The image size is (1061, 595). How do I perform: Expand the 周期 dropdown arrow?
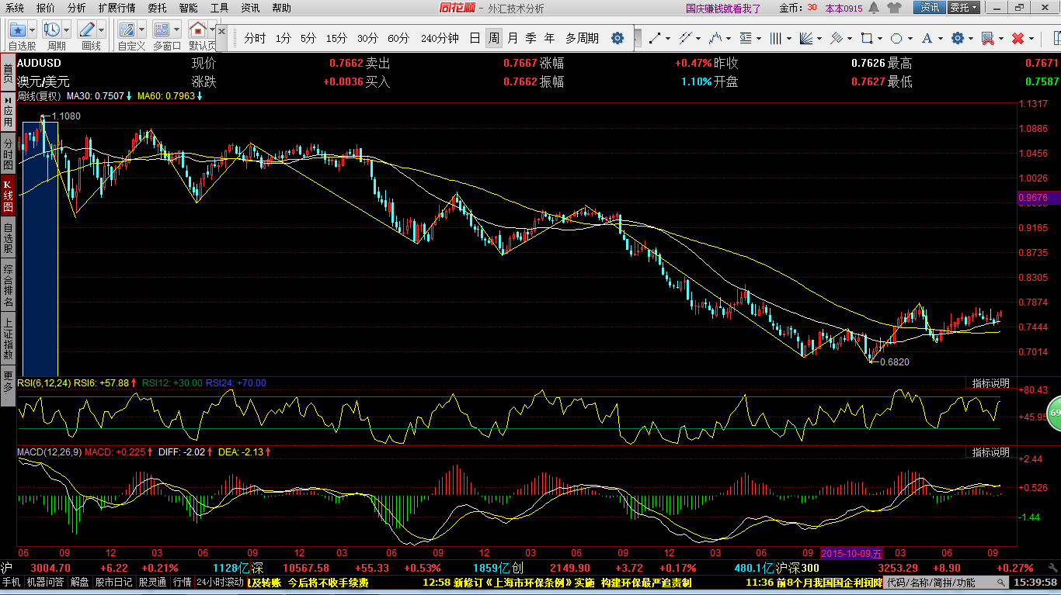tap(67, 29)
